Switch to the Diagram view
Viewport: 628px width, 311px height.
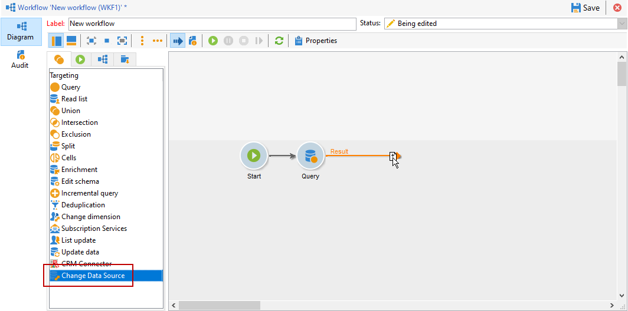21,32
